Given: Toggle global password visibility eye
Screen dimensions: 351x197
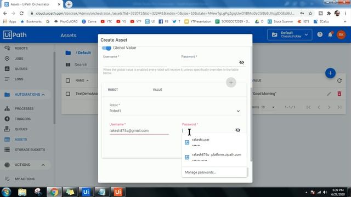Looking at the screenshot, I should click(x=241, y=62).
